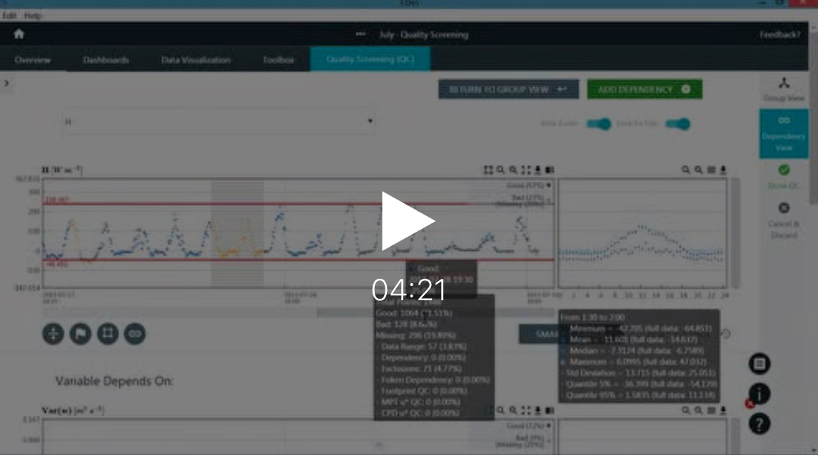Screen dimensions: 818x455
Task: Toggle the second switch on the right
Action: [x=678, y=124]
